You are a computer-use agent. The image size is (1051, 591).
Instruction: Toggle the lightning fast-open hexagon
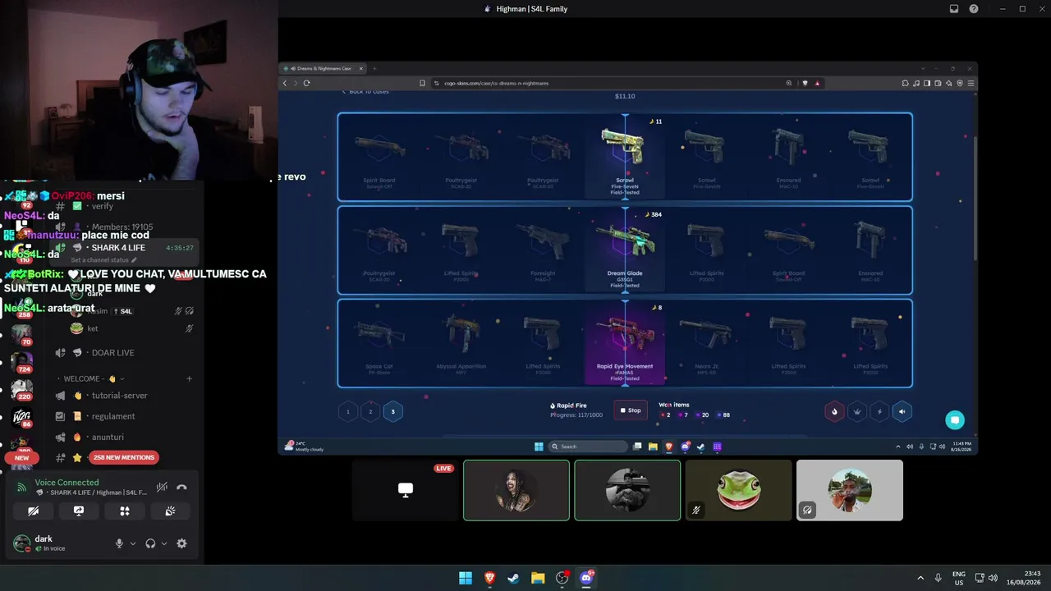pos(879,411)
